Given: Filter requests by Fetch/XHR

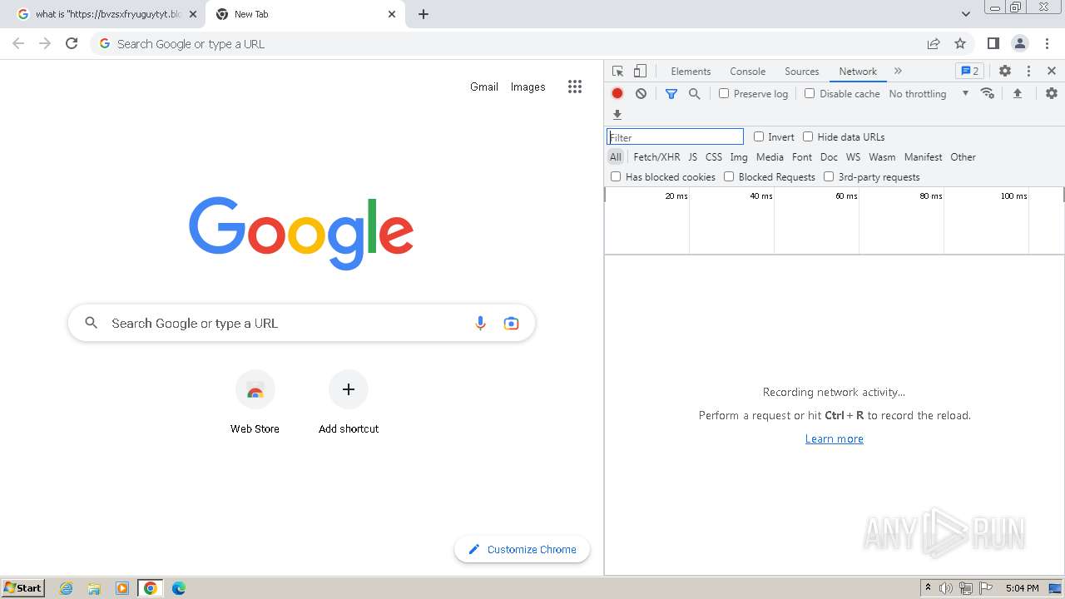Looking at the screenshot, I should click(x=656, y=157).
